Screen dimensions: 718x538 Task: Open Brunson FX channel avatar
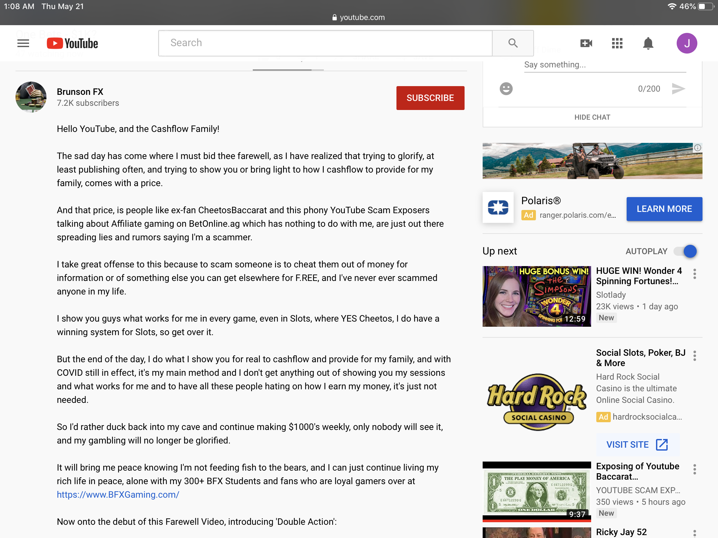[31, 97]
